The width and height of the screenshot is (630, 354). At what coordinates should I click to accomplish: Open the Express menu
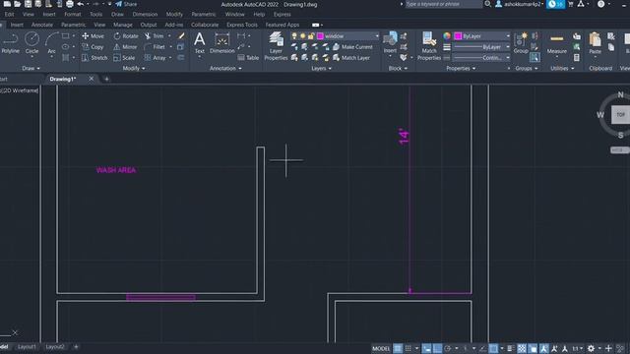283,15
